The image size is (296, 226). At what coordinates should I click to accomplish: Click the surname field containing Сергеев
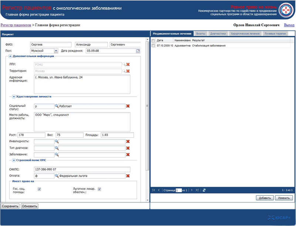click(51, 45)
